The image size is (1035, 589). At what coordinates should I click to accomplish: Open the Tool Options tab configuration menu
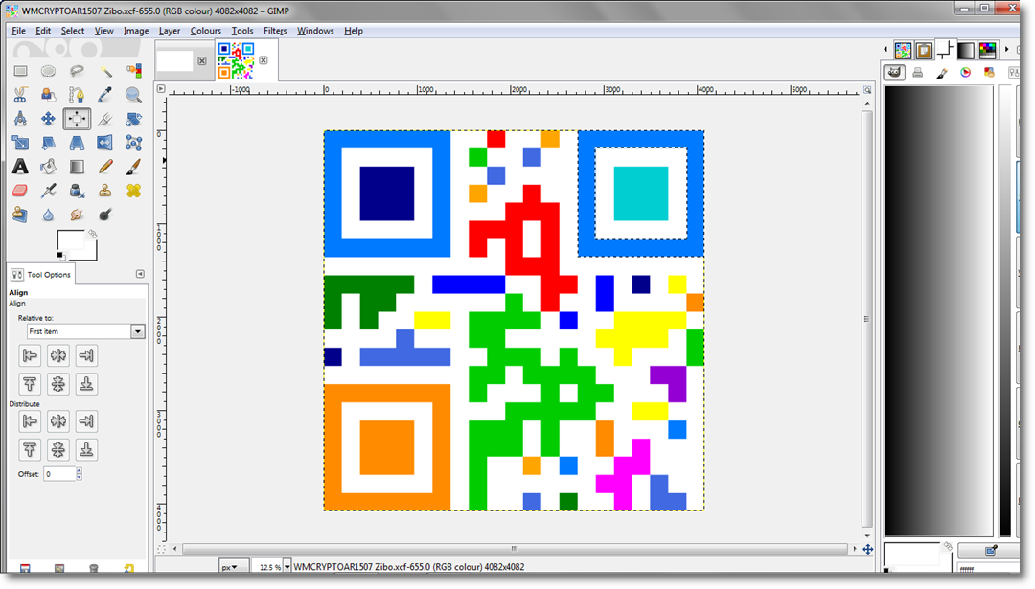click(140, 274)
